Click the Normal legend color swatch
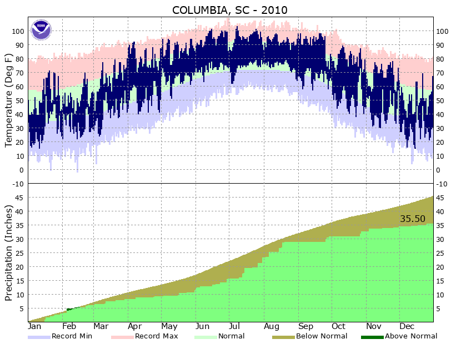The width and height of the screenshot is (461, 344). (x=206, y=337)
